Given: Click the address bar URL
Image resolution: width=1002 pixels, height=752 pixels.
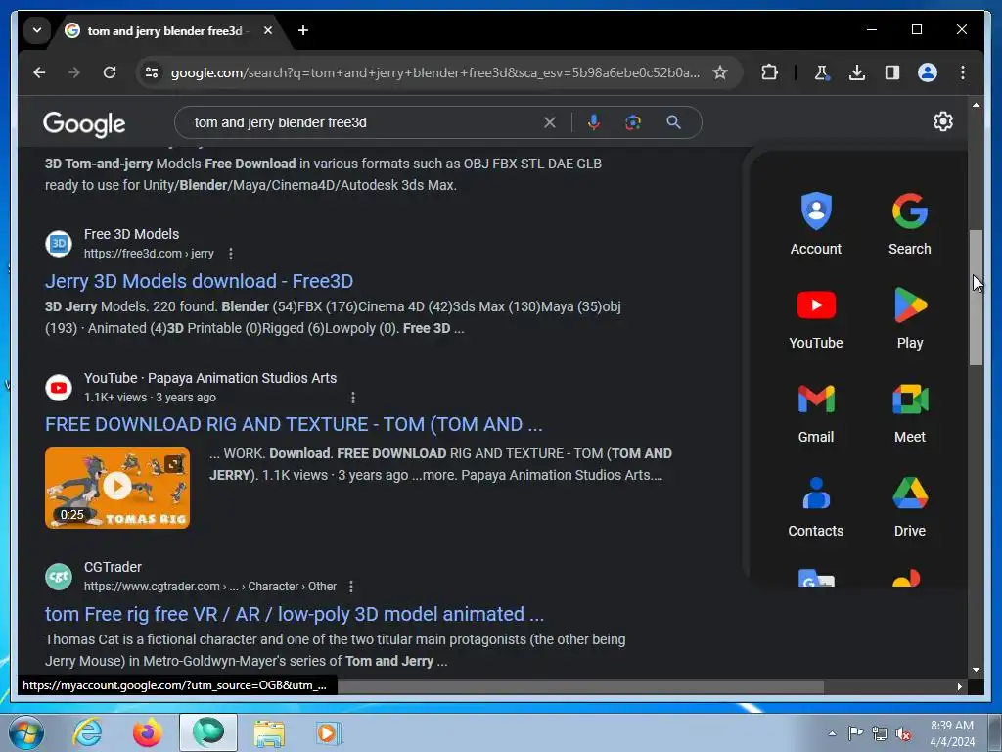Looking at the screenshot, I should click(434, 72).
